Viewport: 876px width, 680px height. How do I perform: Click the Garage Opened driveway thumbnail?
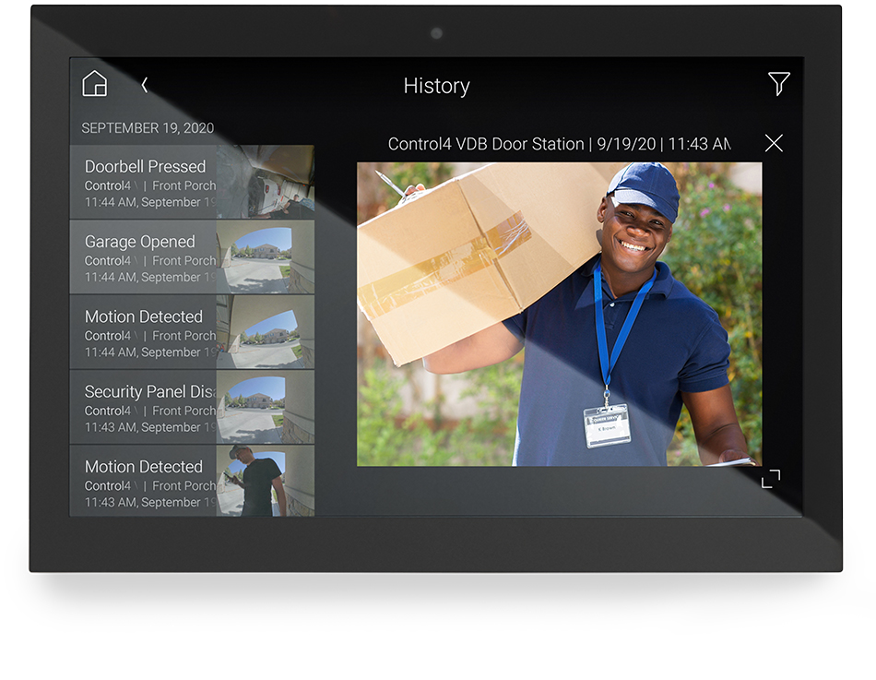[266, 257]
